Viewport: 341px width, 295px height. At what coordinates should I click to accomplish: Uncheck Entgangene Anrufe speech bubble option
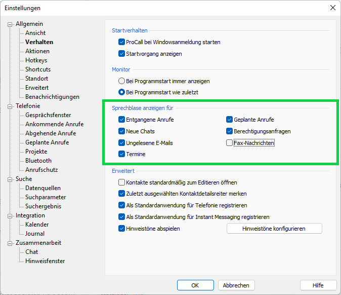click(121, 120)
